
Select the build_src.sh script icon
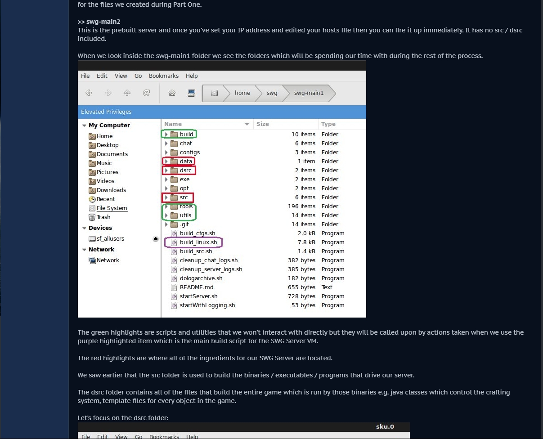174,251
